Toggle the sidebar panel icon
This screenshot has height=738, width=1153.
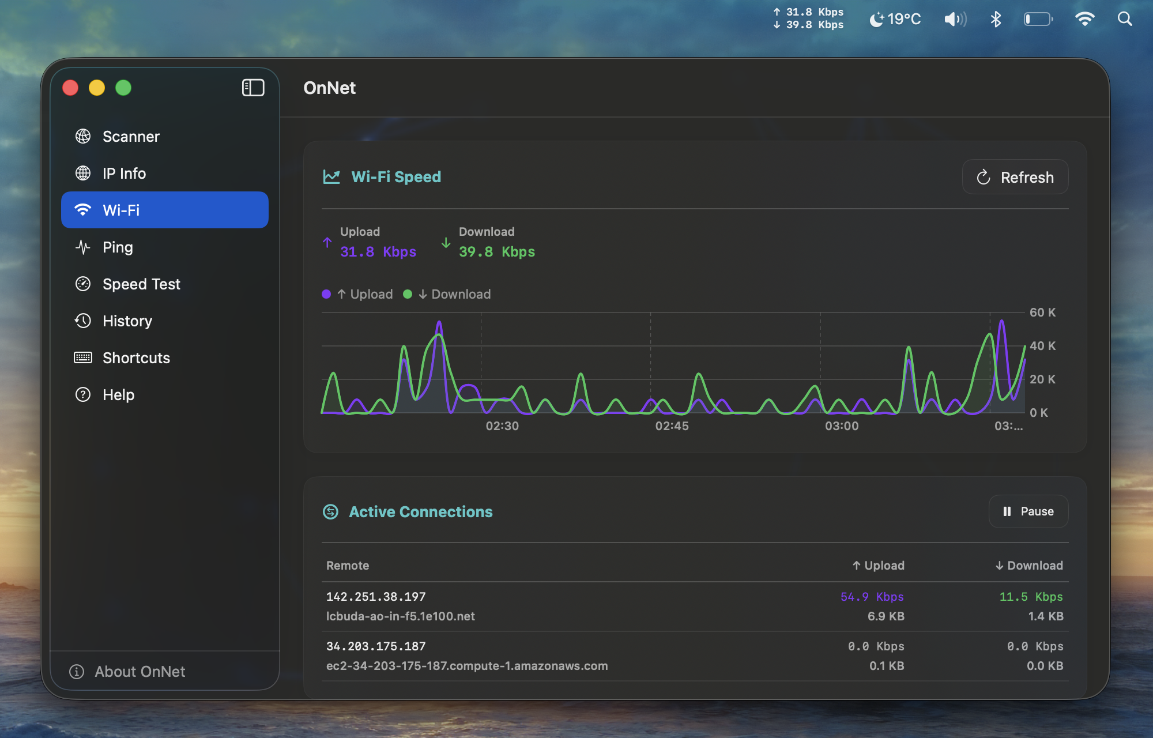[253, 88]
